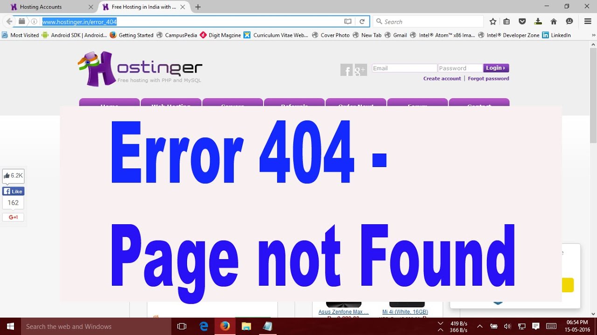Show bookmarks list icon
The image size is (597, 335).
[507, 21]
